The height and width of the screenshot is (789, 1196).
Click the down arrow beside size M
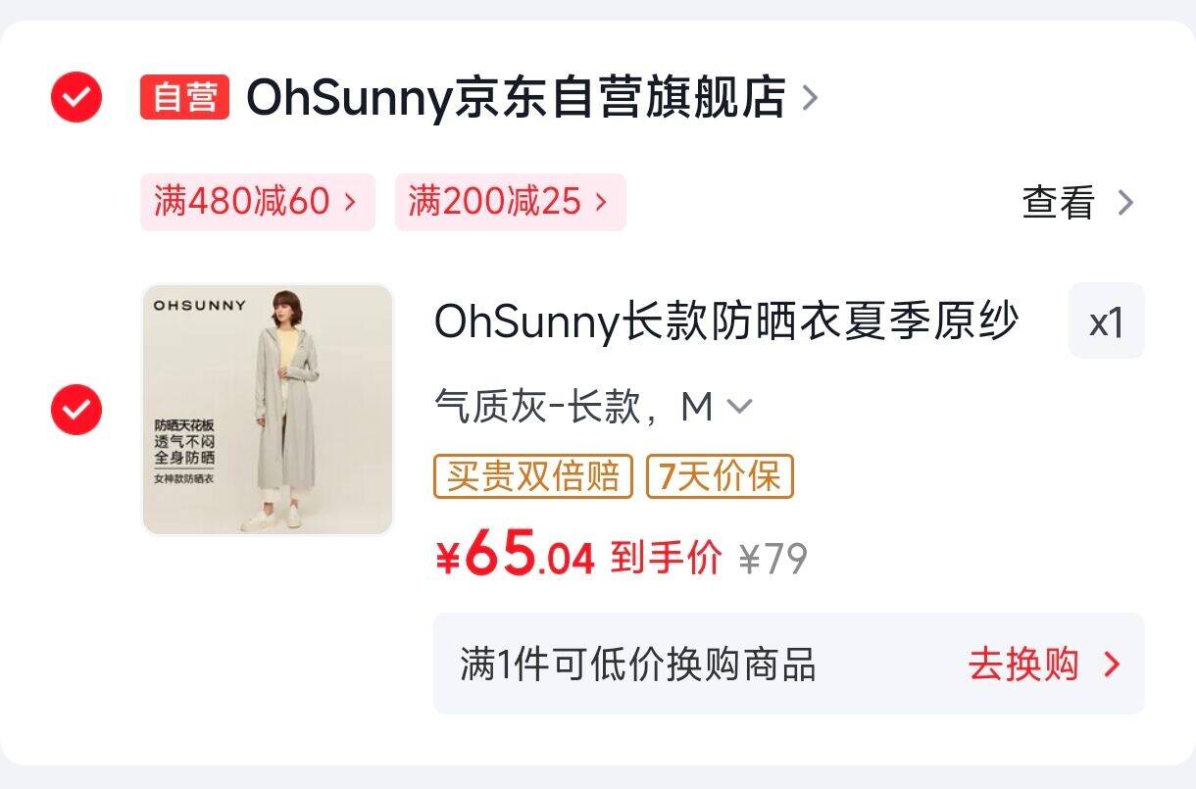click(740, 406)
